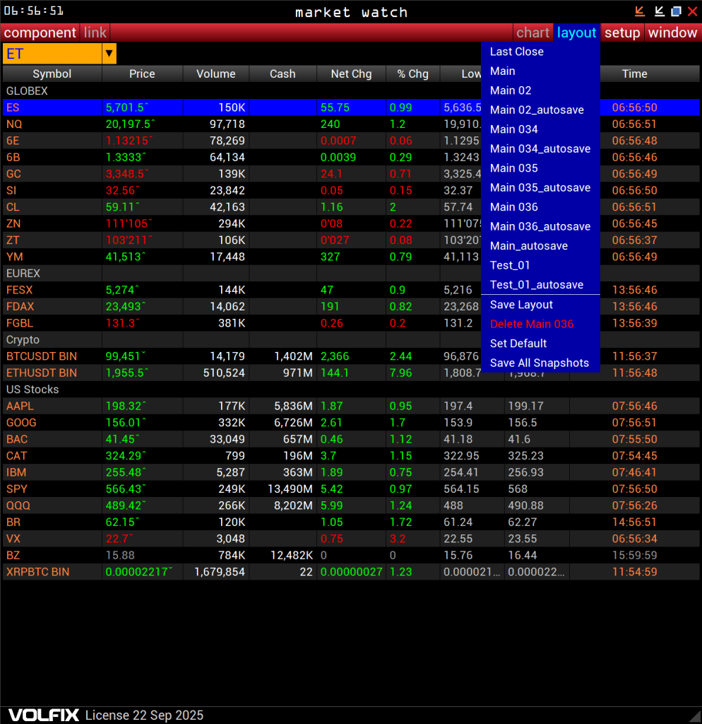This screenshot has width=702, height=724.
Task: Click the License 22 Sep 2025 status text
Action: (144, 716)
